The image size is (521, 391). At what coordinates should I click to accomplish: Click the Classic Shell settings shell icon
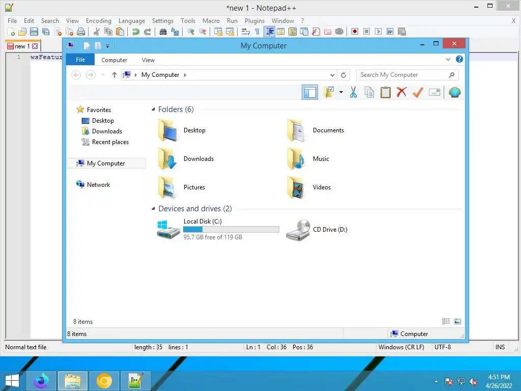click(x=454, y=92)
